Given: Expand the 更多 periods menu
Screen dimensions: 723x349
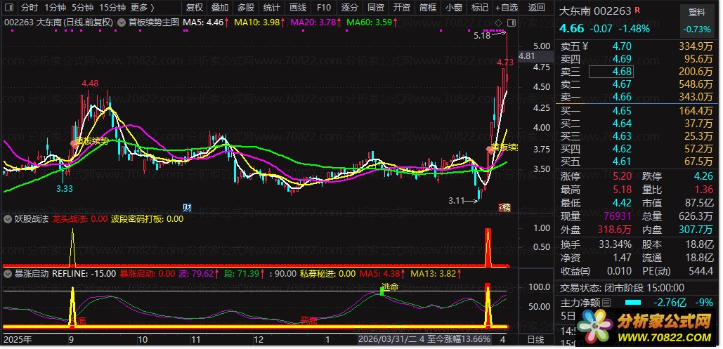Looking at the screenshot, I should tap(143, 8).
